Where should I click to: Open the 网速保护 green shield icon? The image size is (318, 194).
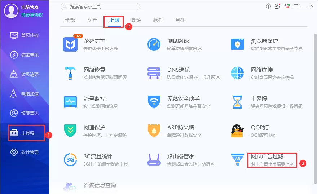coord(70,131)
